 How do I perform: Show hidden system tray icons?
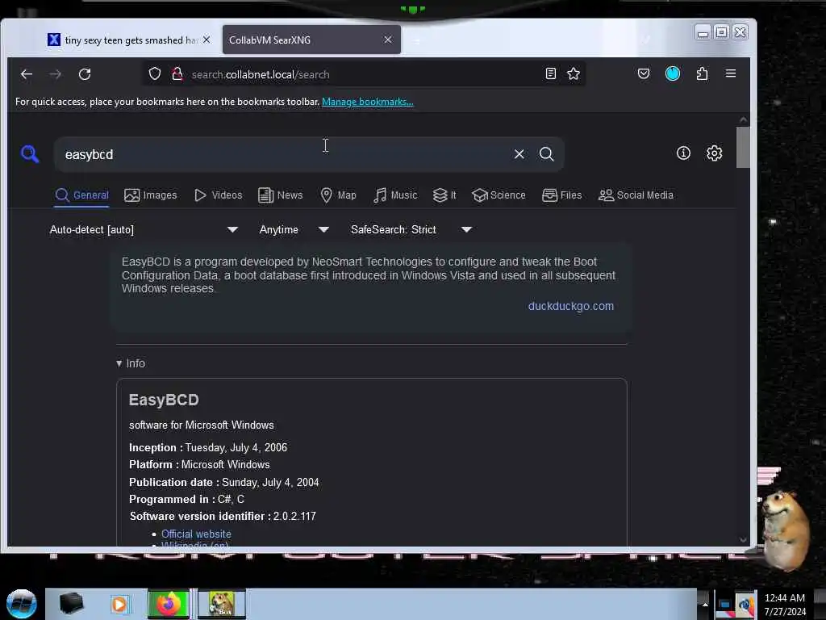coord(704,605)
